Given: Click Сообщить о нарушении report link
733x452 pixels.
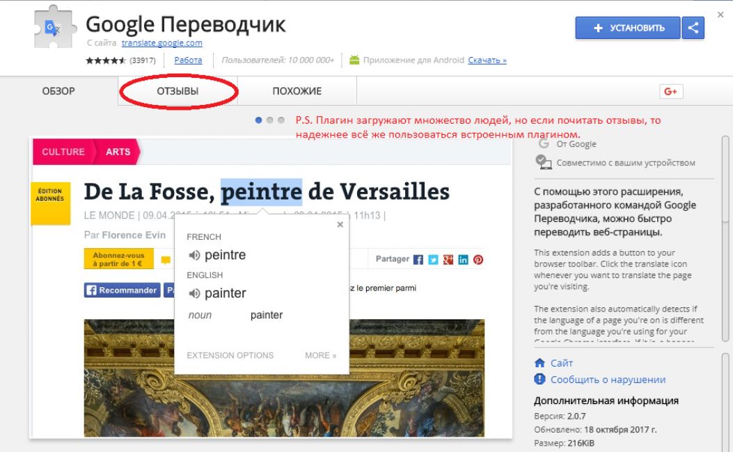Looking at the screenshot, I should pyautogui.click(x=608, y=380).
